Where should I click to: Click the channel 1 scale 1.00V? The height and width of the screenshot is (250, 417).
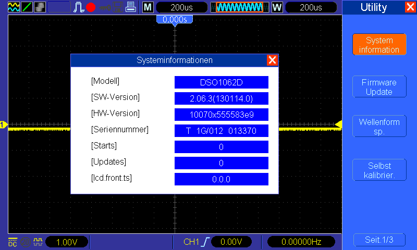click(x=67, y=242)
